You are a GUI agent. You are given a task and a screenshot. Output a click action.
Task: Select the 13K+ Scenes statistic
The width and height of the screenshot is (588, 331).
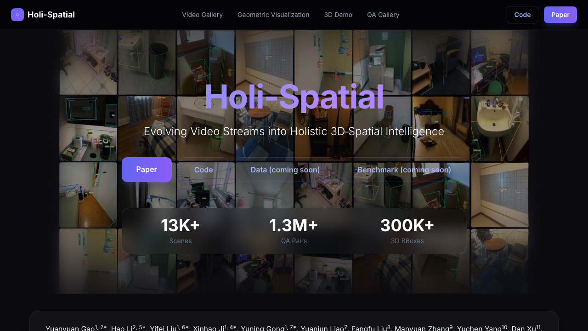coord(180,231)
